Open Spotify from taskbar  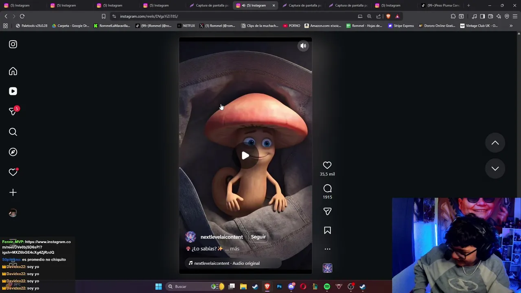pos(327,286)
